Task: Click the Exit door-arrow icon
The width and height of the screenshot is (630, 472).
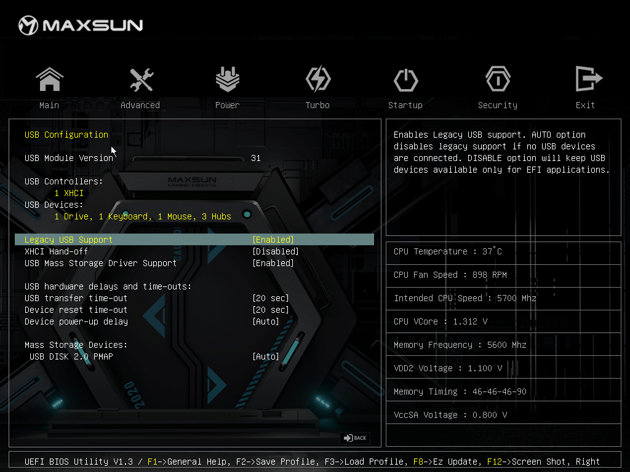Action: pyautogui.click(x=588, y=79)
